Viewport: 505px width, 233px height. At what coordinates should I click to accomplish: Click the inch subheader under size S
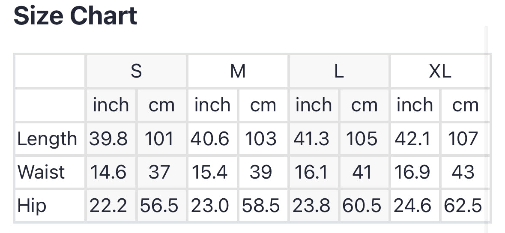coord(111,105)
